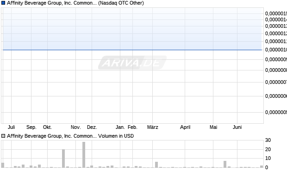Viewport: 287px width, 172px height.
Task: Click the 'Mai' axis label
Action: (x=213, y=127)
